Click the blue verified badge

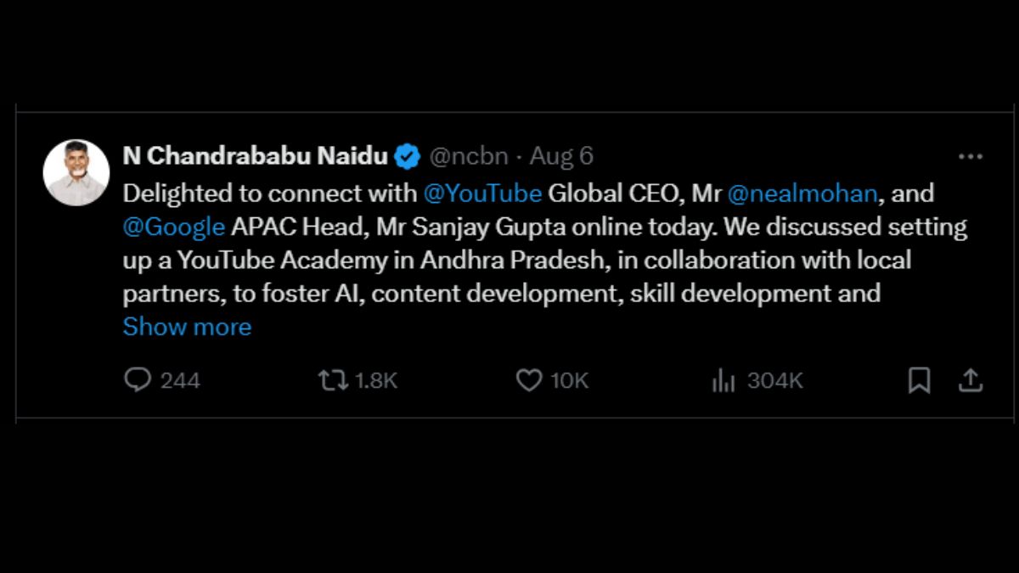pyautogui.click(x=408, y=156)
